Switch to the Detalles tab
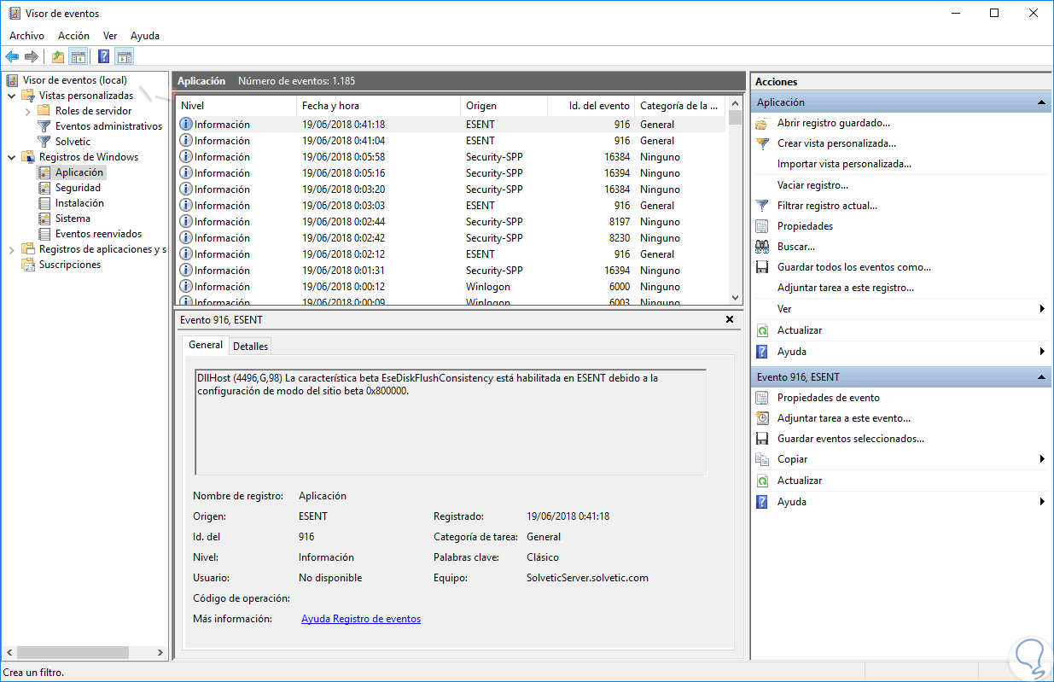This screenshot has width=1054, height=682. (x=250, y=346)
